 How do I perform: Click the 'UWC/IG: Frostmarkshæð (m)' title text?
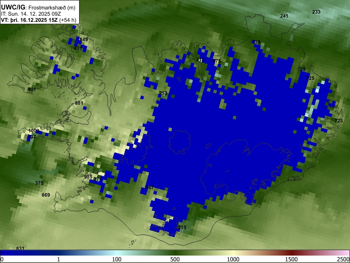38,7
